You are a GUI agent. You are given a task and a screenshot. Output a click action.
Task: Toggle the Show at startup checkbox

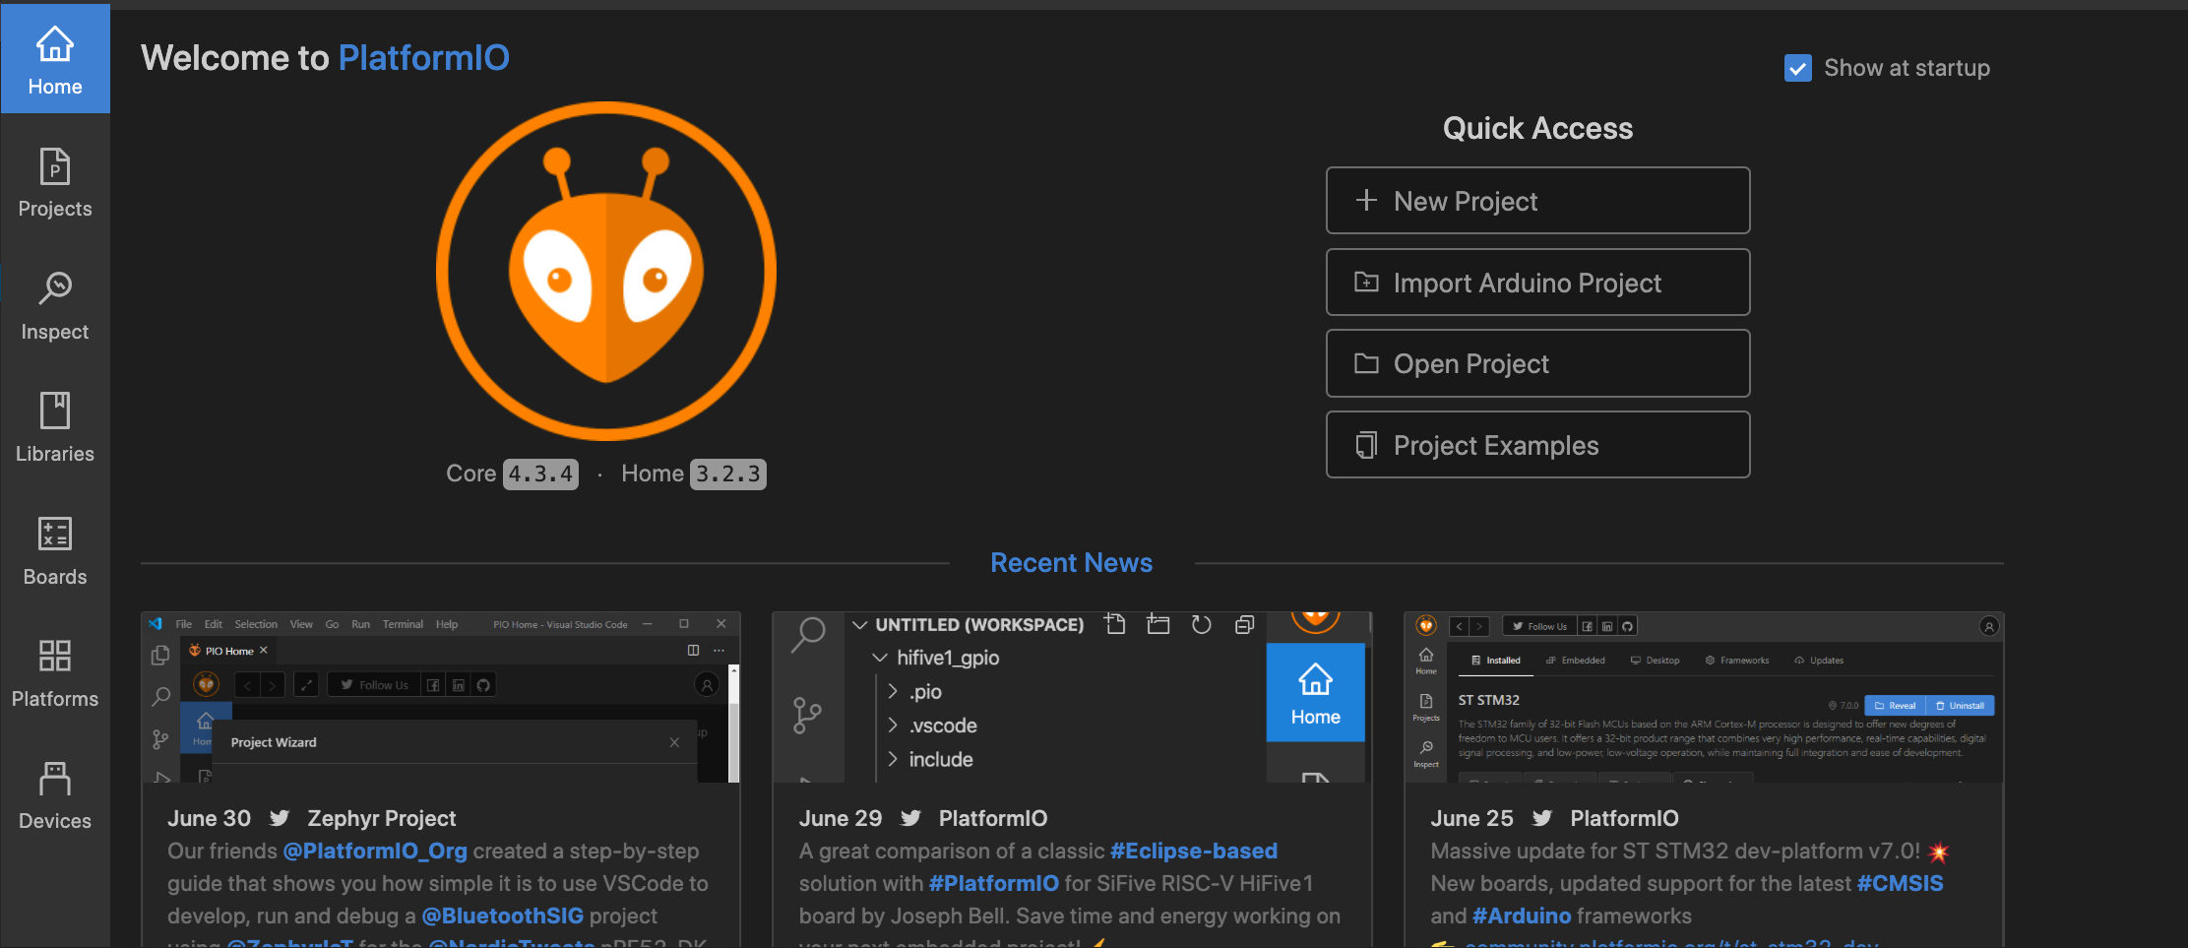(x=1797, y=68)
